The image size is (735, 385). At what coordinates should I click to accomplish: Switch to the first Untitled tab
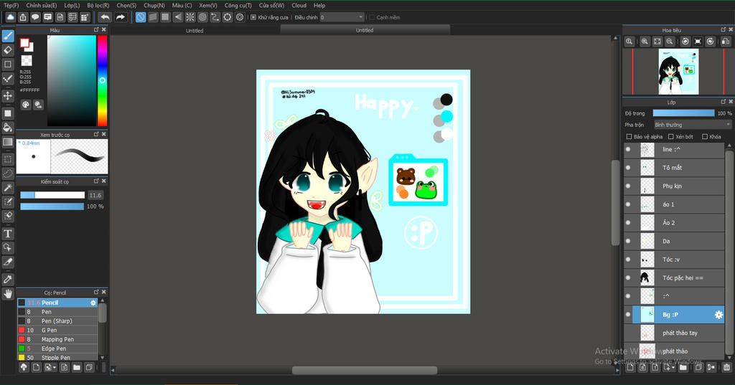click(195, 30)
